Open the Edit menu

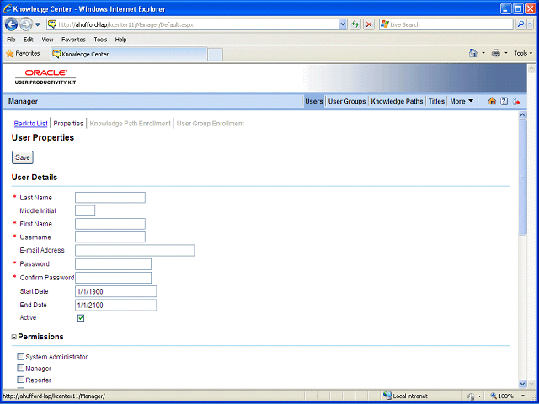tap(28, 40)
